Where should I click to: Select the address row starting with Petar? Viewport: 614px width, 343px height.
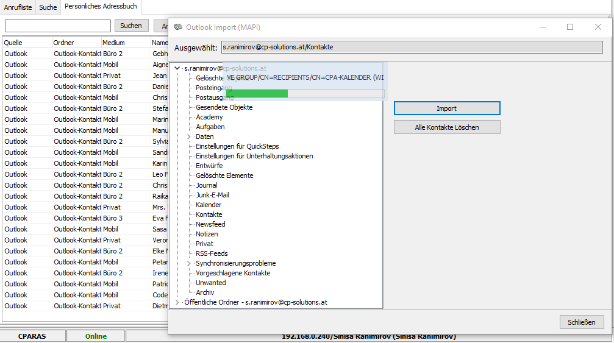(x=86, y=261)
